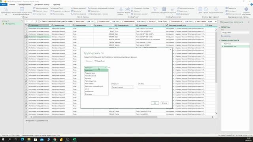Click the fx icon in formula bar
253x142 pixels.
[36, 21]
